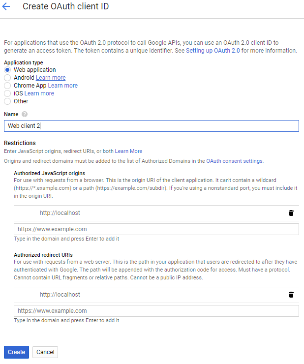Delete http://localhost from JavaScript origins
The width and height of the screenshot is (304, 364).
pos(291,213)
